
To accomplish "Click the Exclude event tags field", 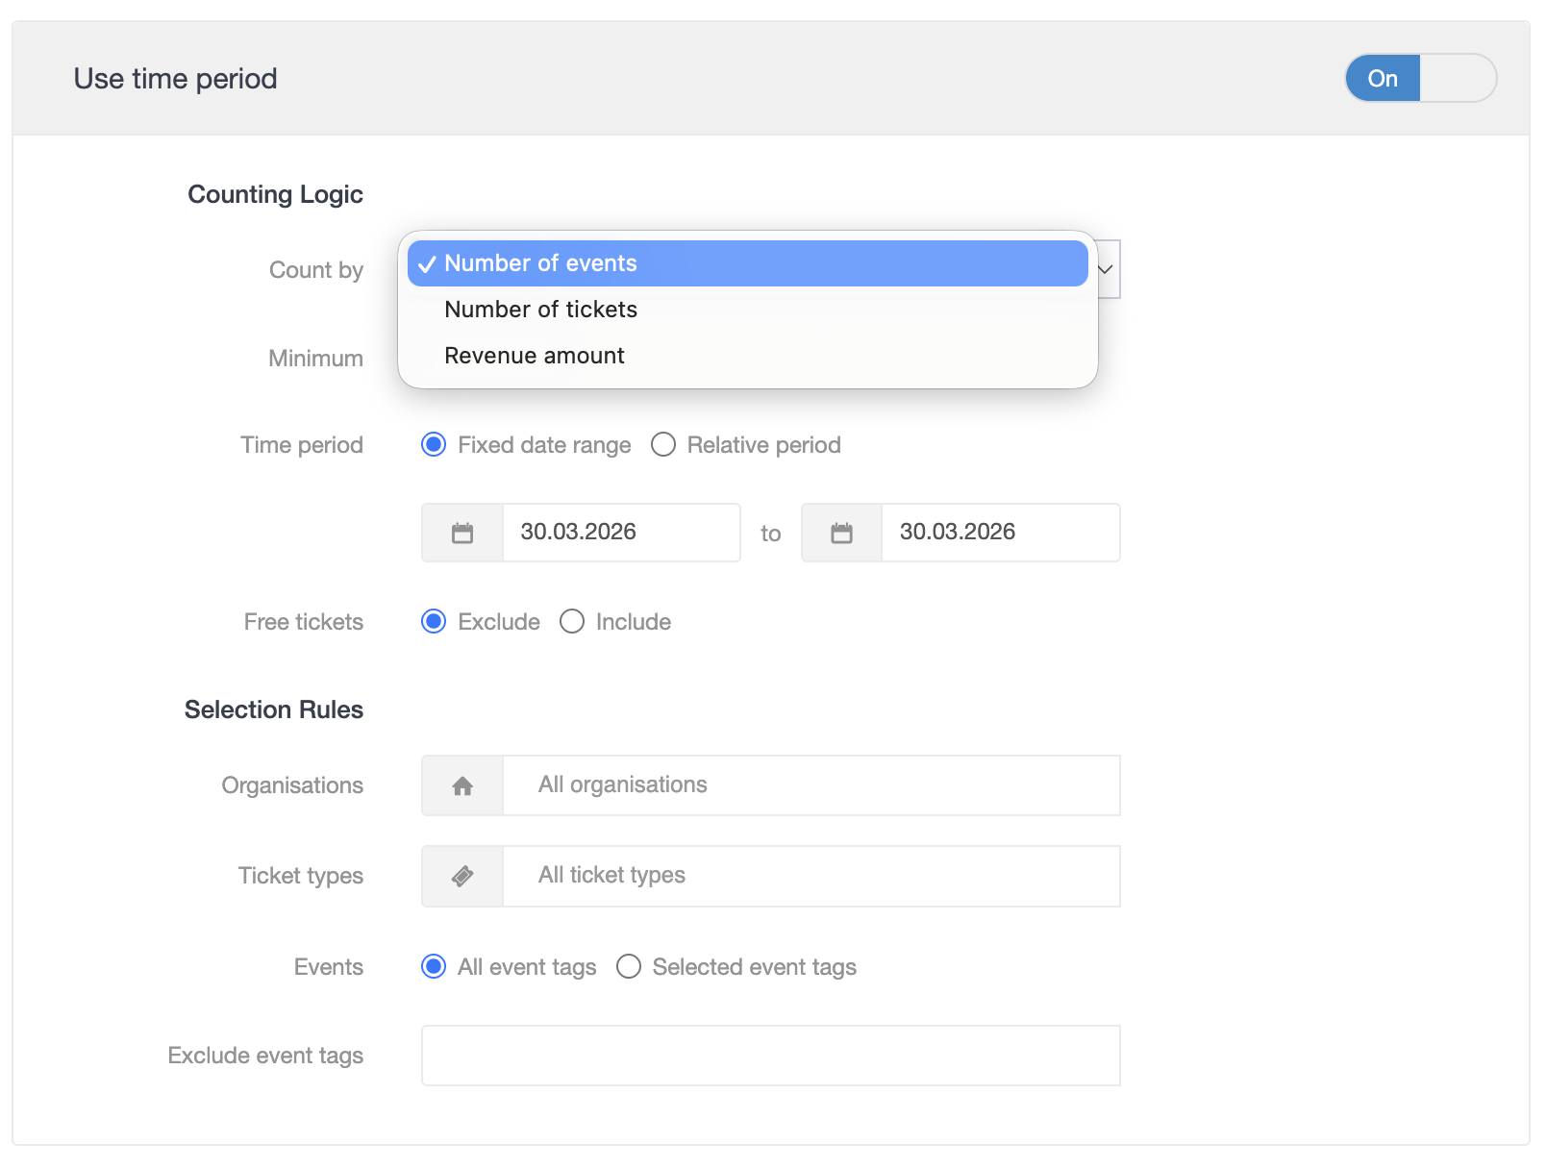I will [x=770, y=1056].
